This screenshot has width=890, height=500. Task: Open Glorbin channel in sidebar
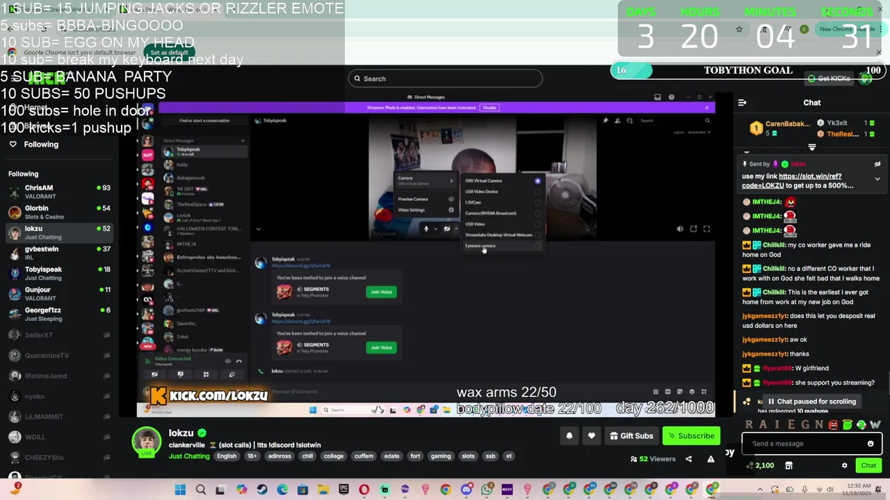point(59,212)
